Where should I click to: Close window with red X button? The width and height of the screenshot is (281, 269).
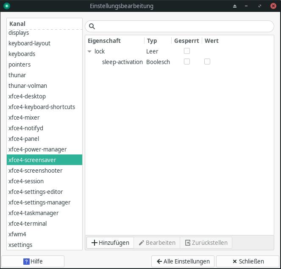[273, 6]
